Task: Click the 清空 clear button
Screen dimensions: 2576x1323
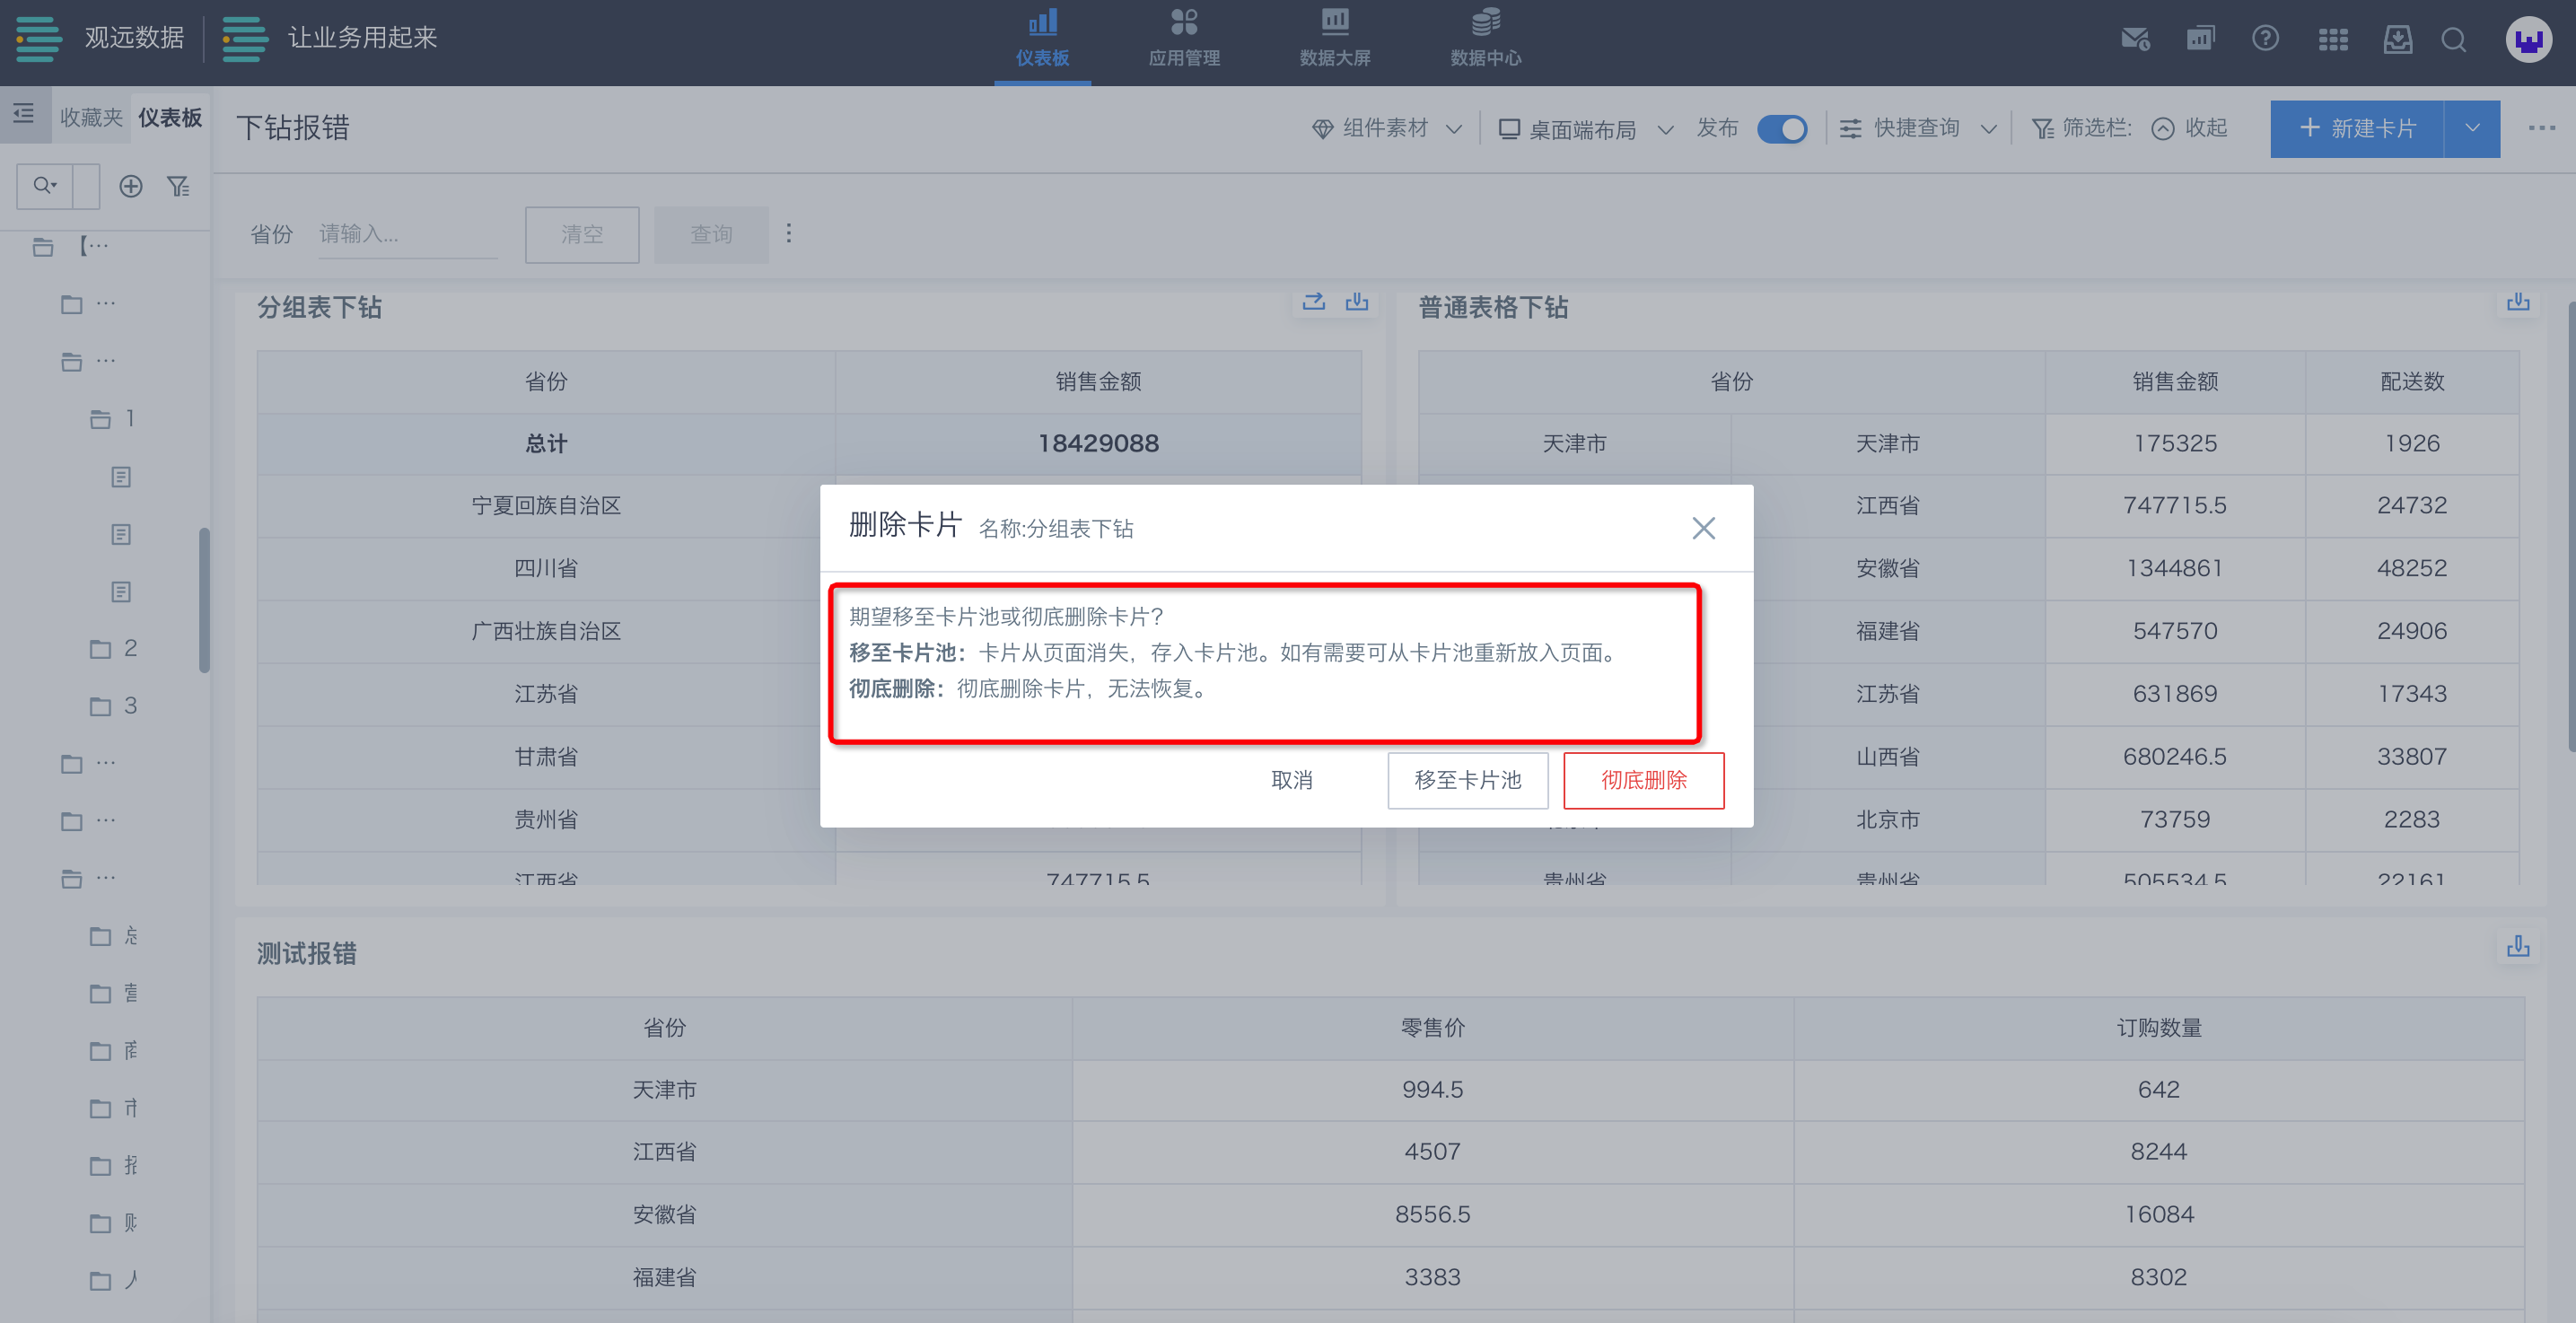Action: (582, 234)
